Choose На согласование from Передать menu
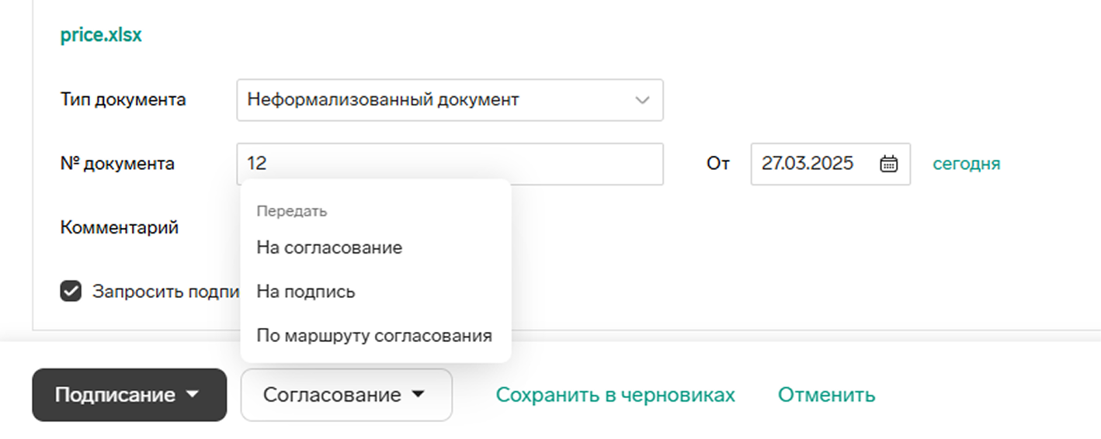 pos(329,248)
